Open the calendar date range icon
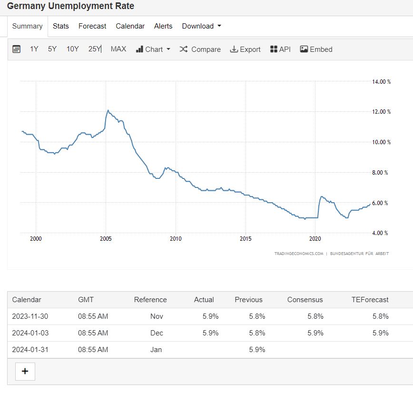 [16, 49]
